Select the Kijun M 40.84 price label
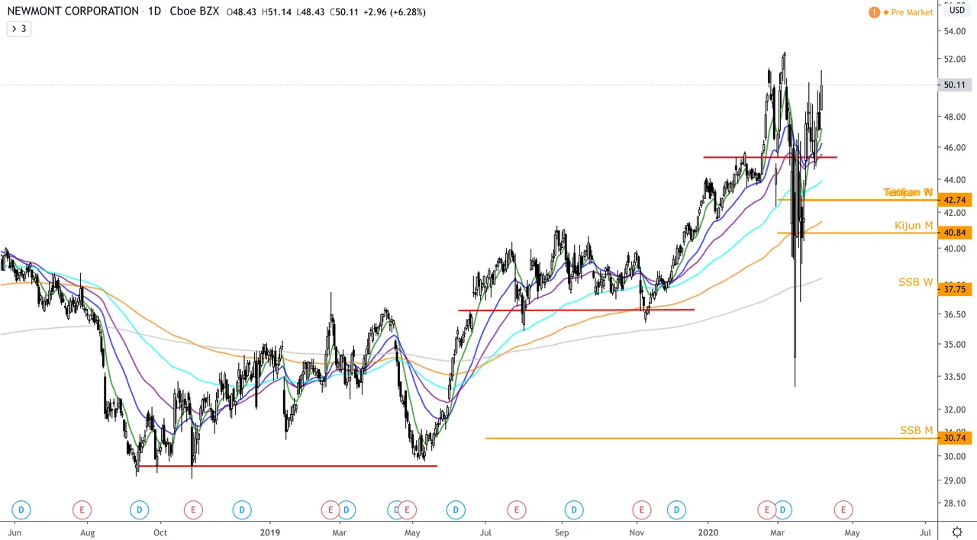 (x=956, y=233)
